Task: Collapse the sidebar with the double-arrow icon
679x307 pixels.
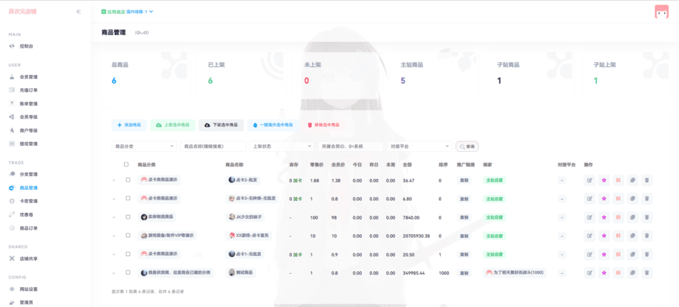Action: pos(79,12)
